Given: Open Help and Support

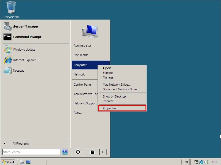Looking at the screenshot, I should 85,103.
